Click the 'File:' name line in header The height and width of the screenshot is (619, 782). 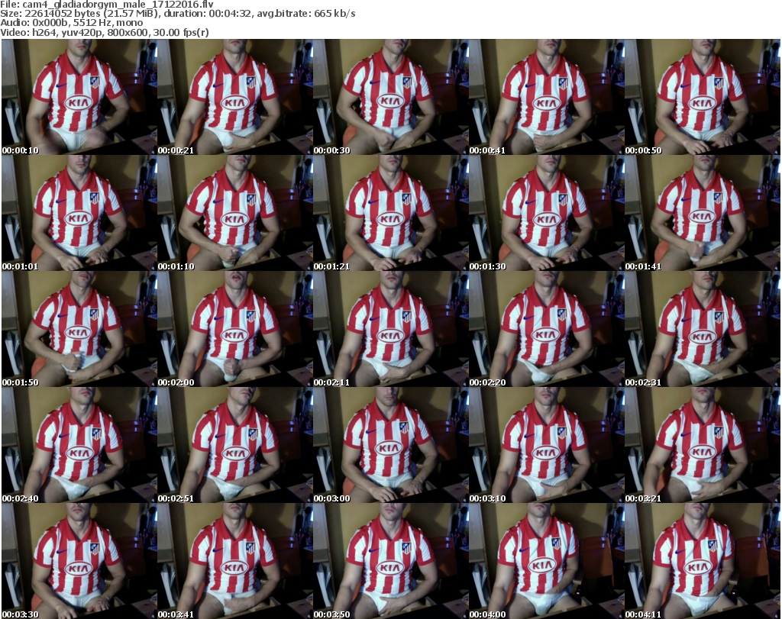coord(107,5)
